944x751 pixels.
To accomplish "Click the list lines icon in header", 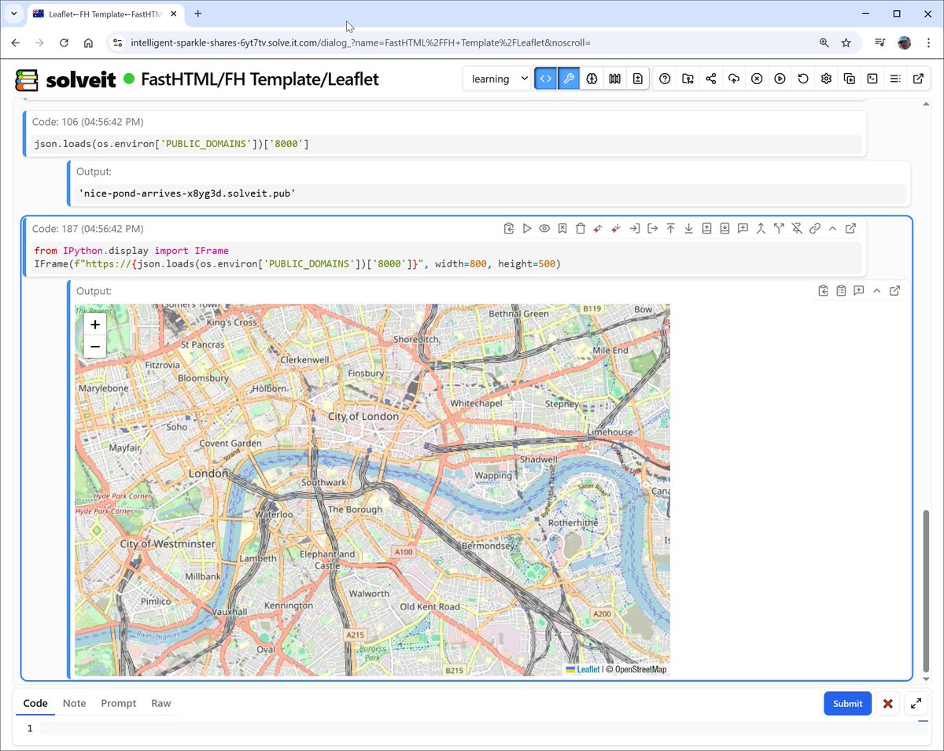I will [895, 79].
